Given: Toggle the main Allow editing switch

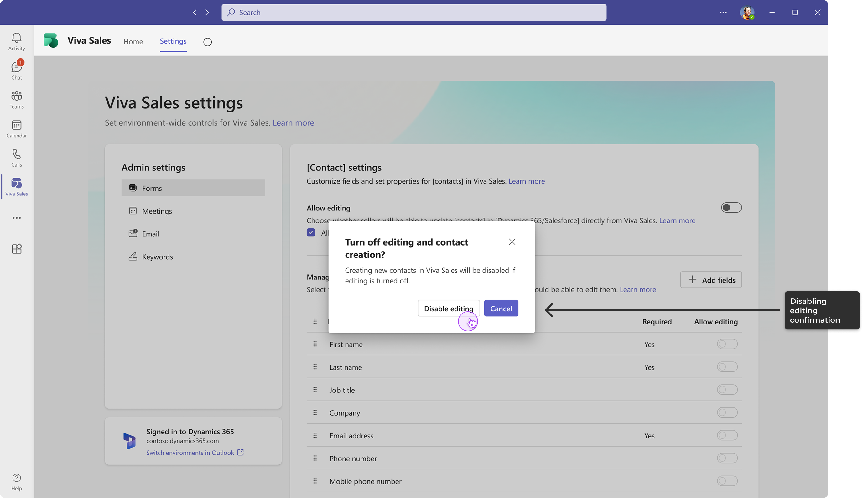Looking at the screenshot, I should coord(731,208).
